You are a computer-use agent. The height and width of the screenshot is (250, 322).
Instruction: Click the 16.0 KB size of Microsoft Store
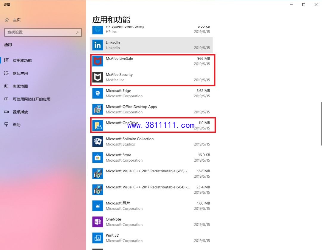[x=204, y=155]
